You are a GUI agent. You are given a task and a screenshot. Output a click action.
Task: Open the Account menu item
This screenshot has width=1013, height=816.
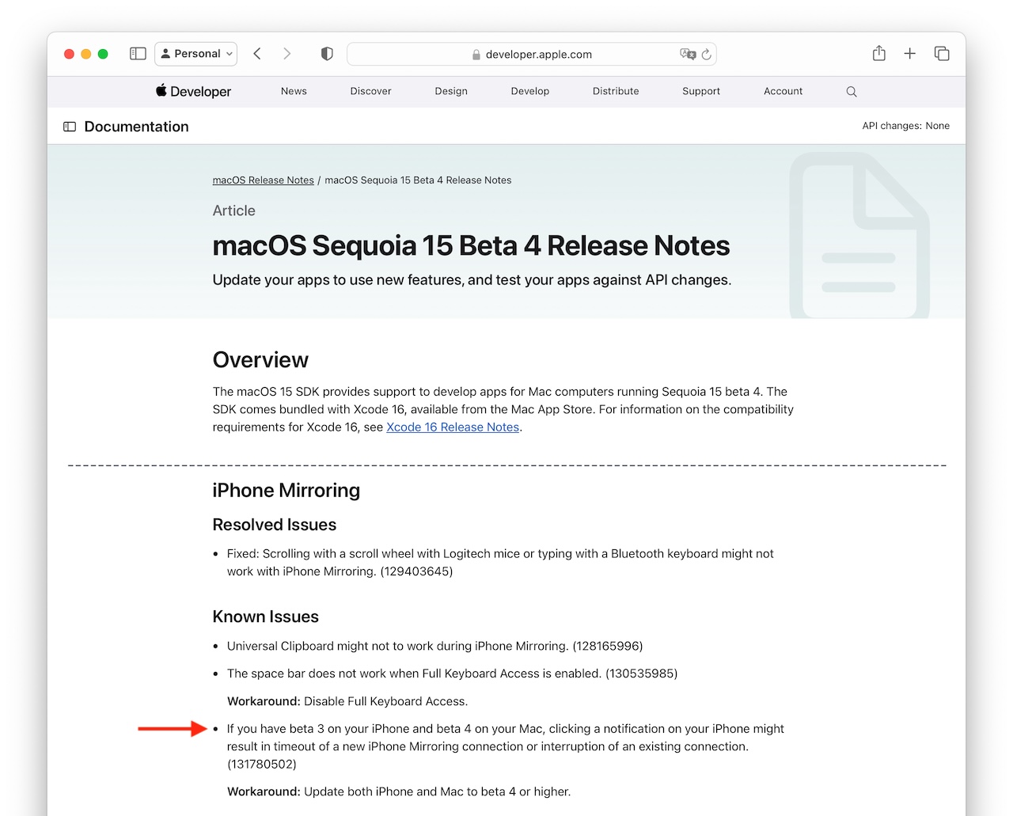[783, 91]
